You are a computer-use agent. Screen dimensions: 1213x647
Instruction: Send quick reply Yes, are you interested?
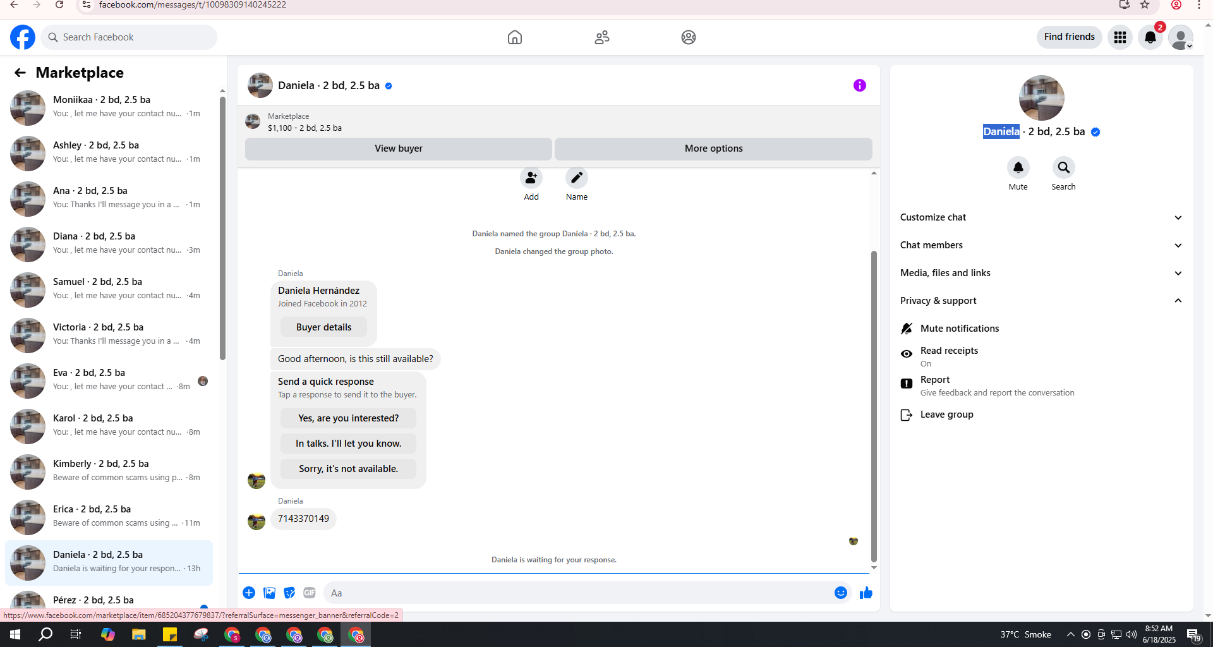coord(348,418)
